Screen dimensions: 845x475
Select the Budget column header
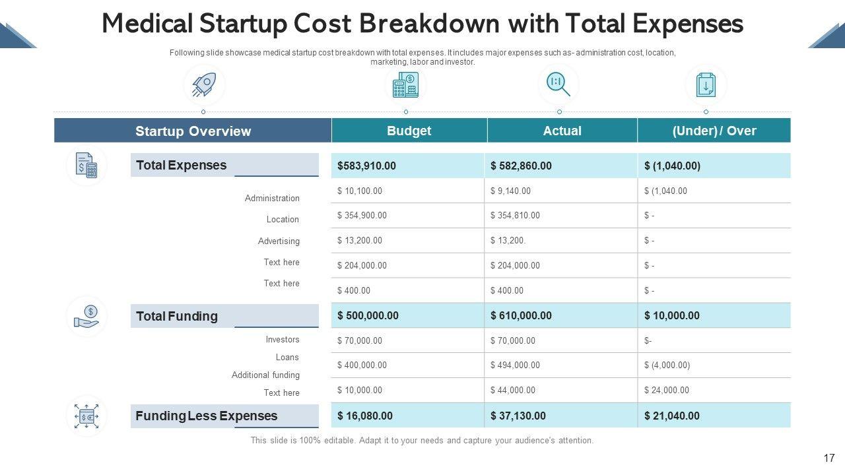tap(409, 131)
